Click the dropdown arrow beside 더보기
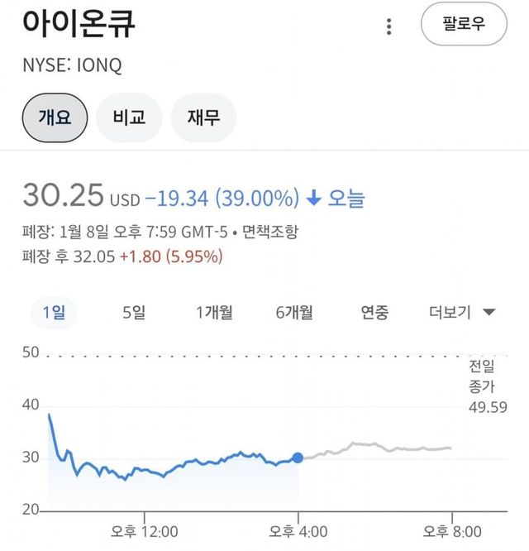Viewport: 529px width, 551px height. coord(488,313)
